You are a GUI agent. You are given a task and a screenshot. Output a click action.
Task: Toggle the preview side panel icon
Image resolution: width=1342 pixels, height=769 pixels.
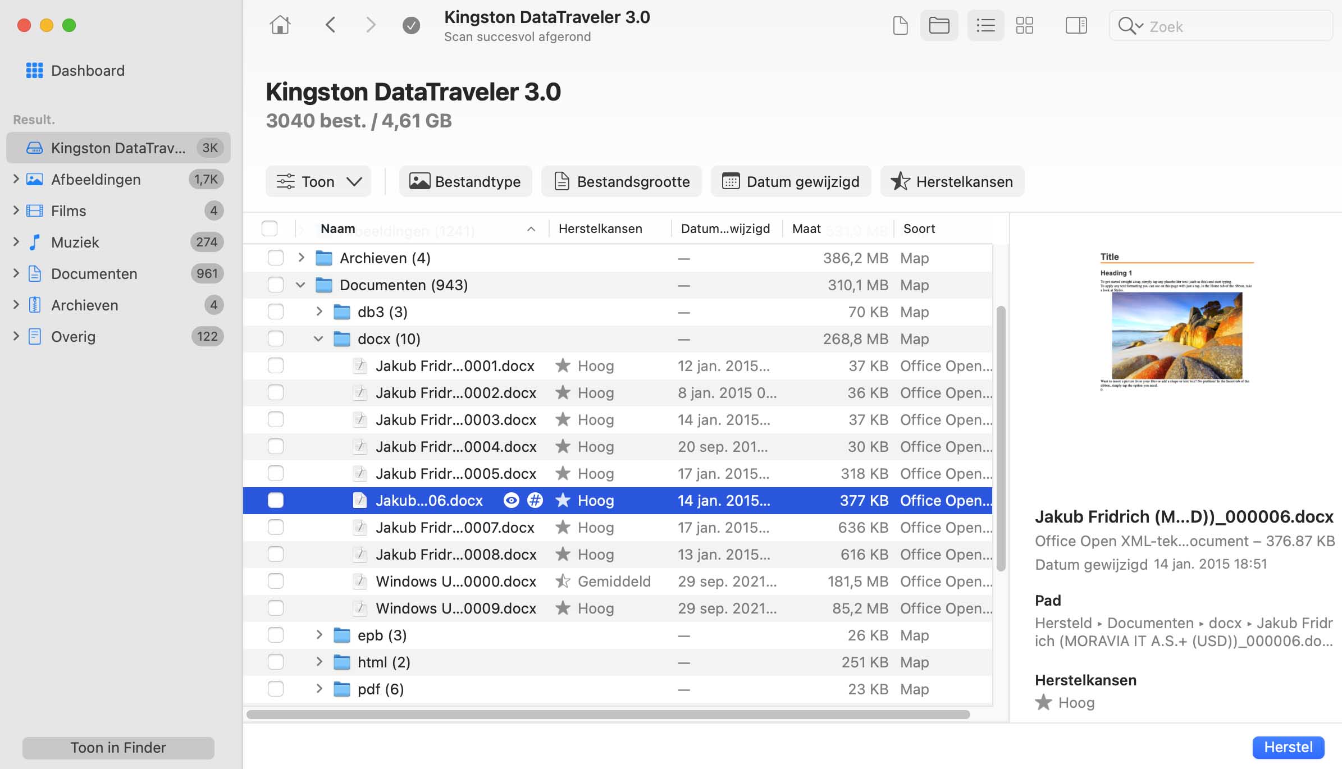point(1076,25)
